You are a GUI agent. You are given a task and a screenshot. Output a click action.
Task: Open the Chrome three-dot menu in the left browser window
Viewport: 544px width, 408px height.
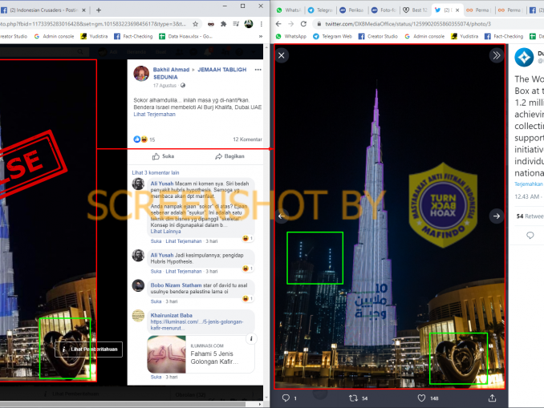click(x=261, y=24)
